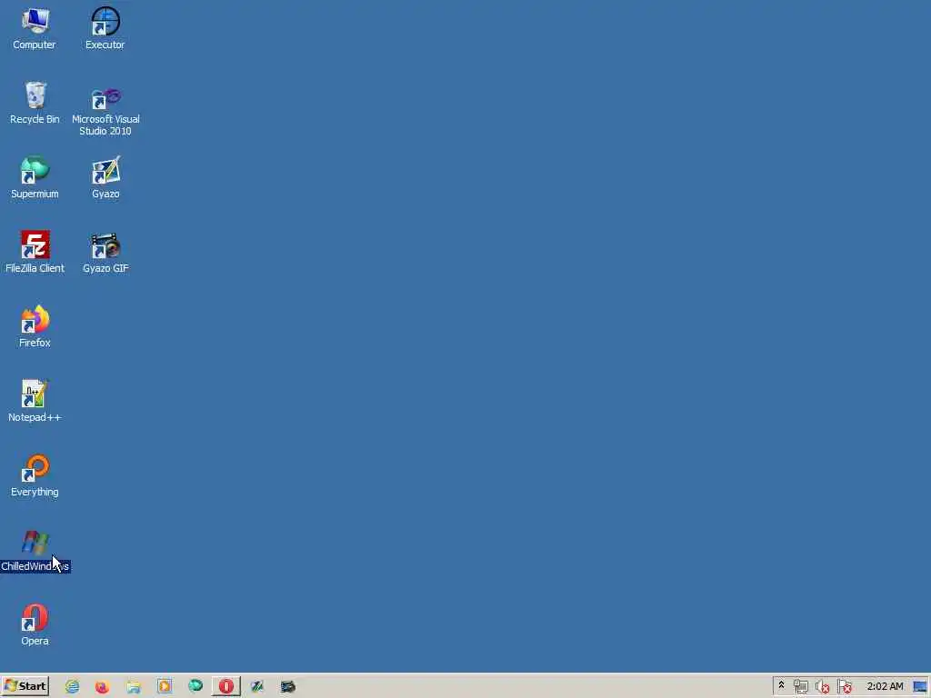This screenshot has height=698, width=931.
Task: Launch Internet Explorer from the taskbar
Action: (73, 687)
